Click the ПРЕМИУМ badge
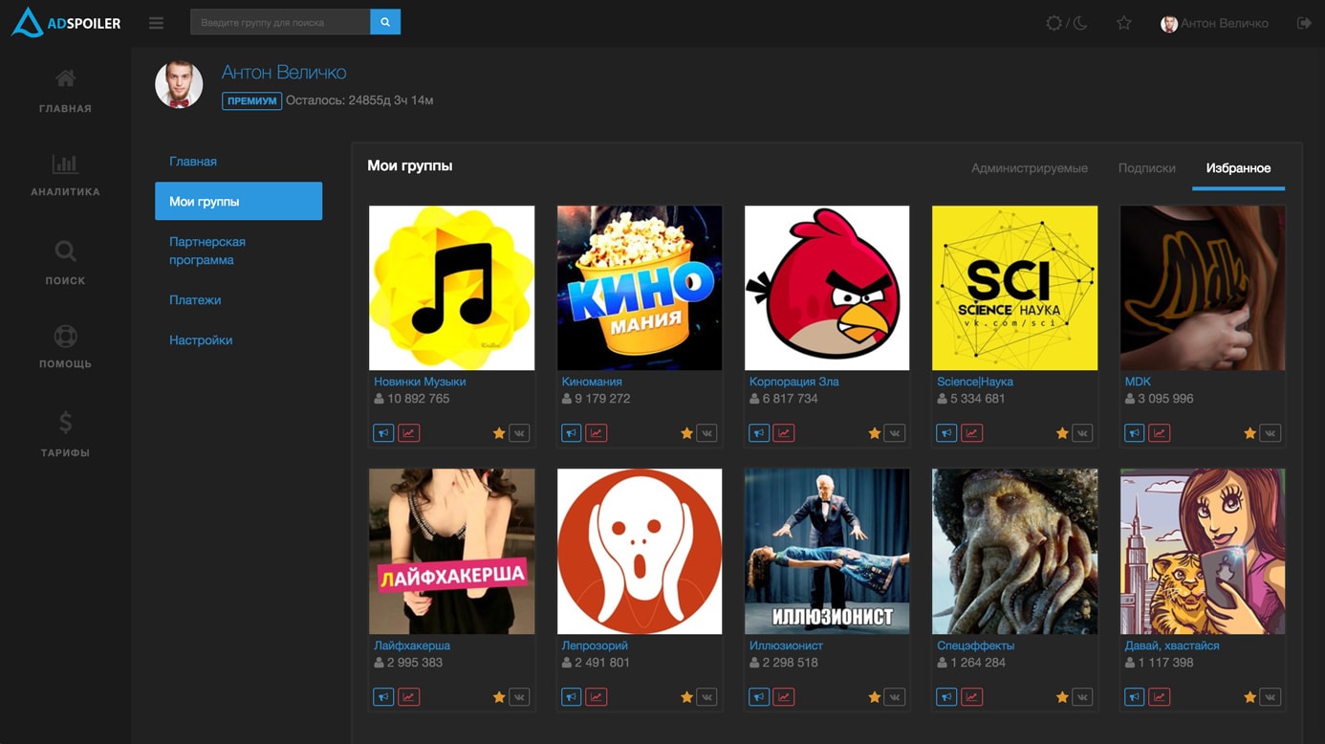1325x744 pixels. click(x=252, y=100)
